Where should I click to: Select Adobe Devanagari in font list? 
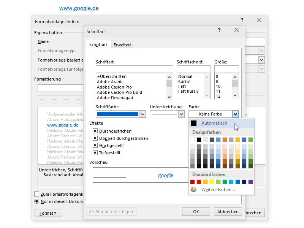click(115, 98)
